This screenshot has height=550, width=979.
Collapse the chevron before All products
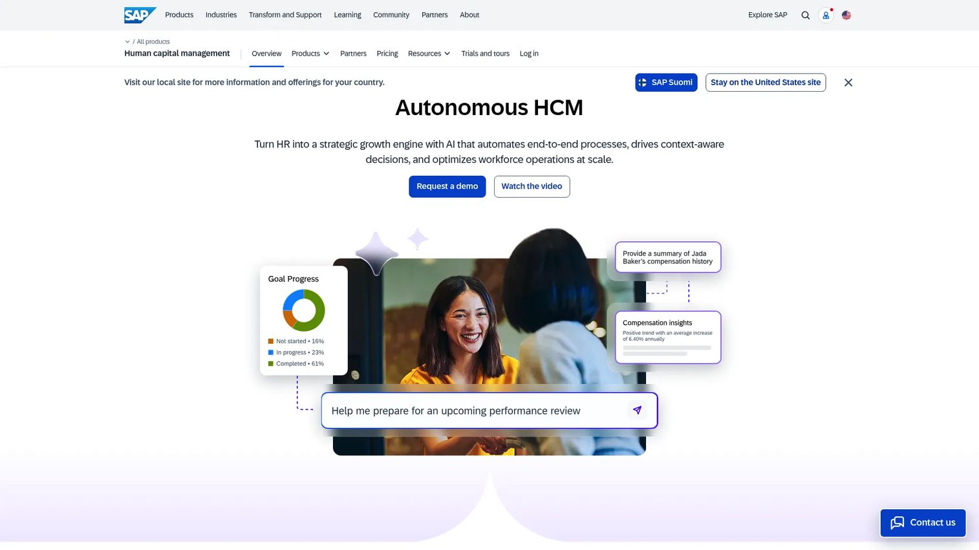pyautogui.click(x=127, y=41)
